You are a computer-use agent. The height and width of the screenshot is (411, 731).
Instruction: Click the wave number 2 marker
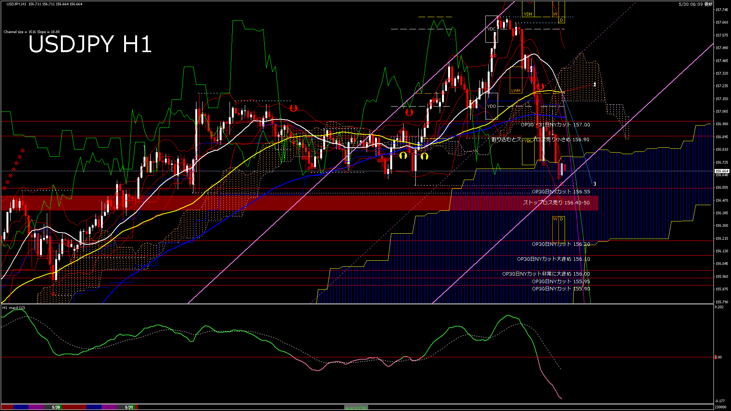595,84
